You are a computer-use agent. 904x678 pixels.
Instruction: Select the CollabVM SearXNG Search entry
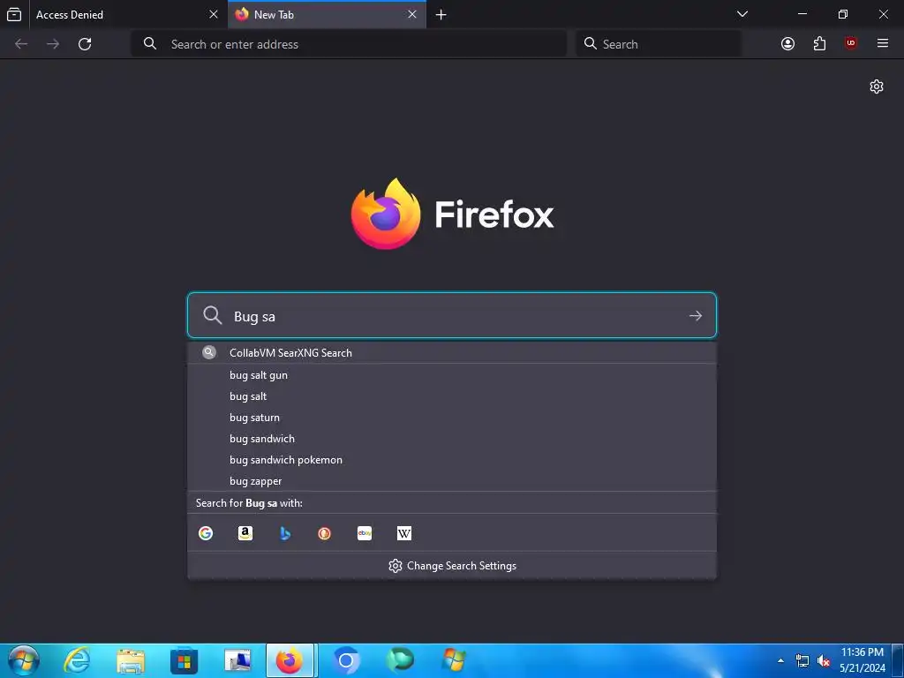click(451, 353)
